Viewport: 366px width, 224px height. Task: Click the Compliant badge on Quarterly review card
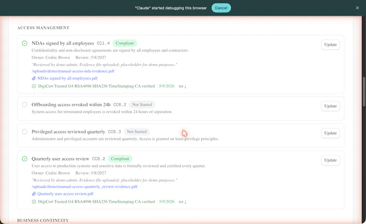click(120, 159)
